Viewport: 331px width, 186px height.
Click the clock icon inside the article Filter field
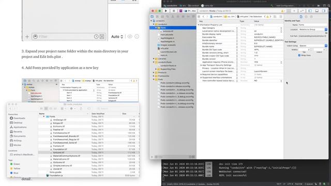pos(96,37)
